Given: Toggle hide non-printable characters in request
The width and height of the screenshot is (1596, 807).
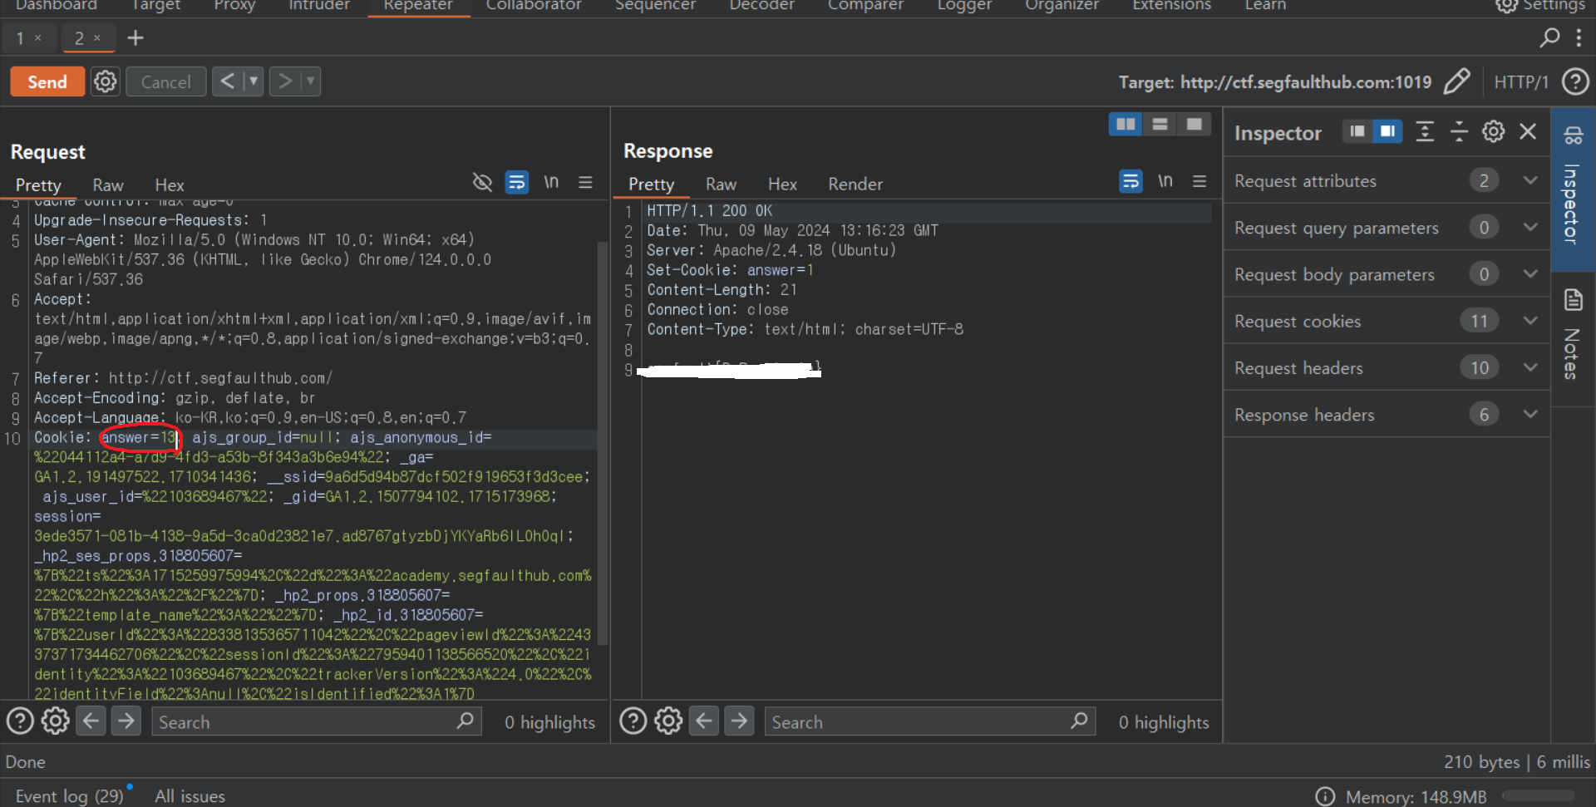Looking at the screenshot, I should point(482,182).
